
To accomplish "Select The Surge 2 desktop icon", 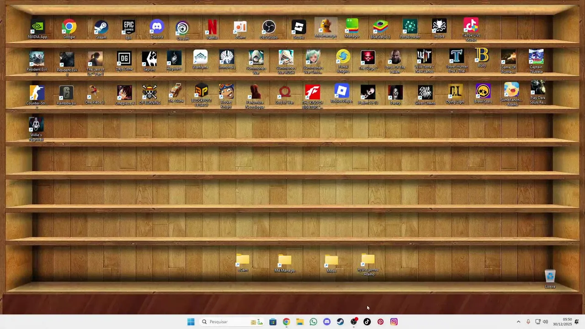I will click(x=368, y=61).
